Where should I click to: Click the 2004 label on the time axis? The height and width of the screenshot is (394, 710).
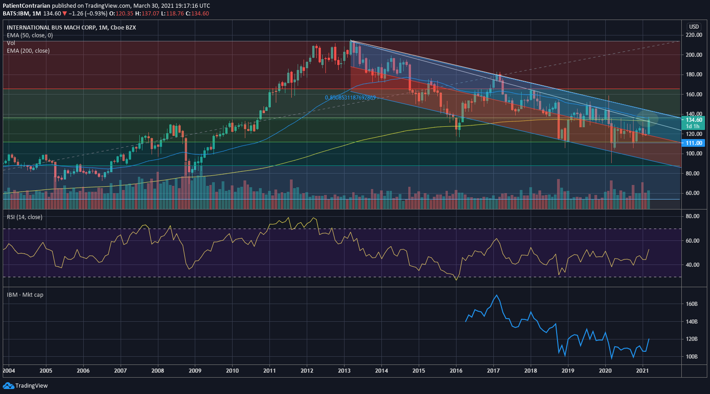9,371
